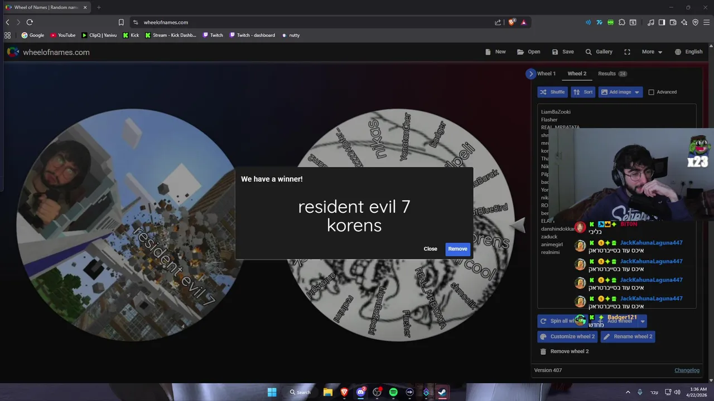Open the YouTube bookmark
Viewport: 714px width, 401px height.
(x=63, y=35)
